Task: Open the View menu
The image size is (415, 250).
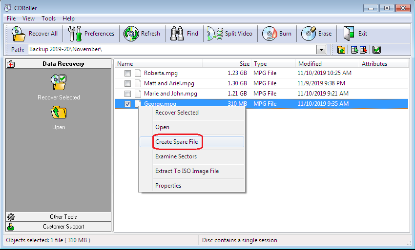Action: 28,19
